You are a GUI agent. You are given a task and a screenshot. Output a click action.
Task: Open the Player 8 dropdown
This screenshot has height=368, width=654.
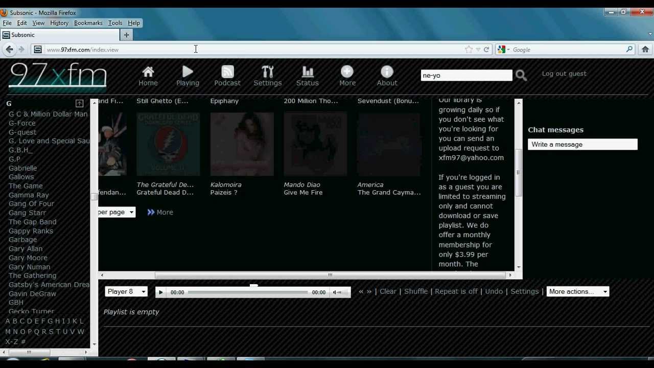tap(126, 291)
